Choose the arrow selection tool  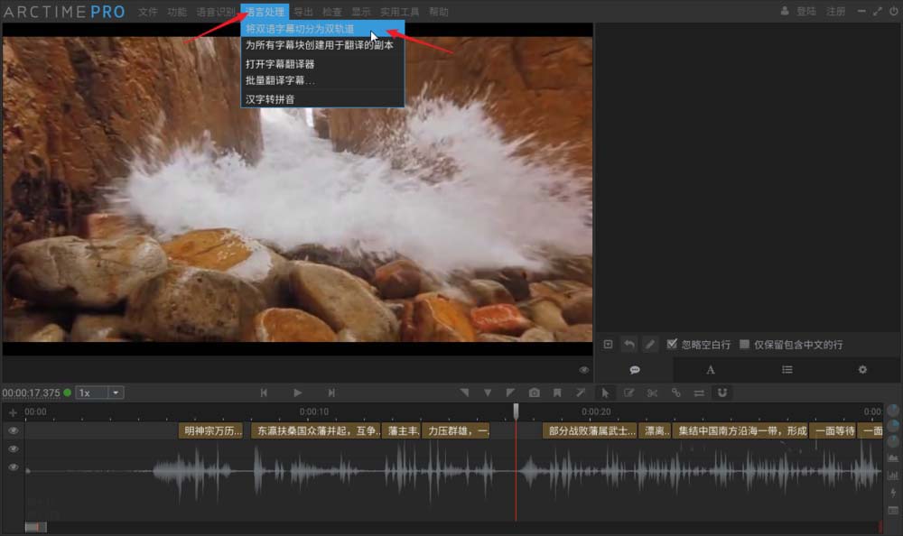[605, 393]
